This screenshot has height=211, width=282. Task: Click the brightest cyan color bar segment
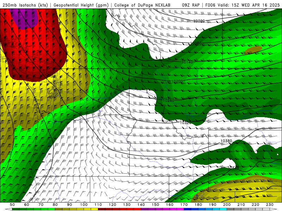[223, 209]
